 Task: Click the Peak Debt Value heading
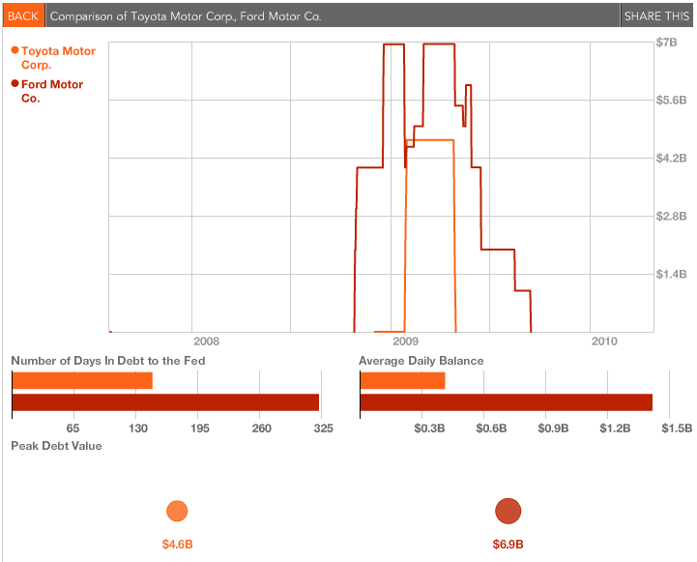tap(56, 446)
